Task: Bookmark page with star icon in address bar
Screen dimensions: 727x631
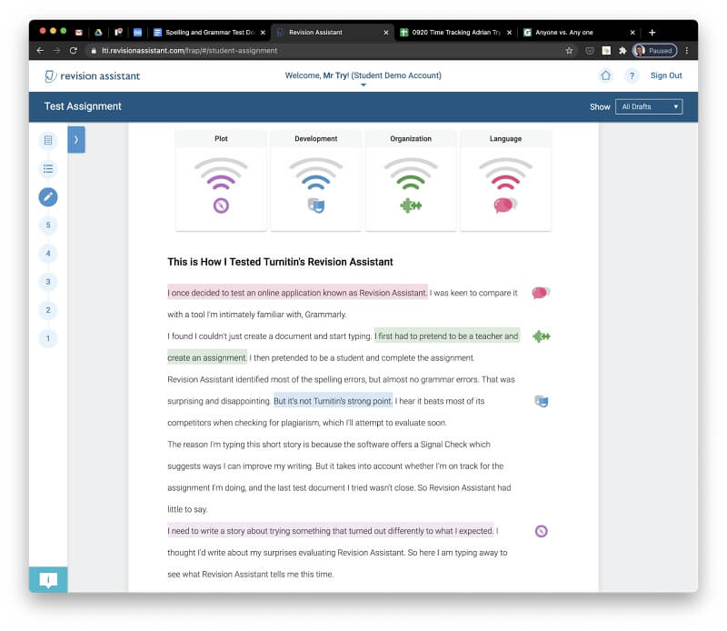Action: click(569, 51)
